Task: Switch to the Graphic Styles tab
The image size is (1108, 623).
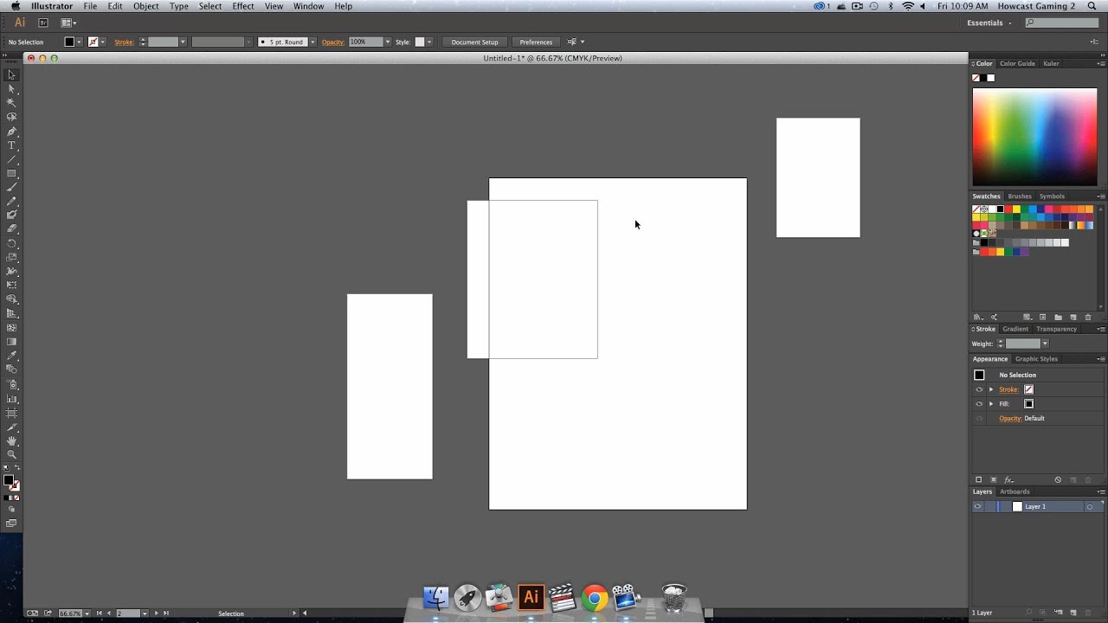Action: [x=1036, y=359]
